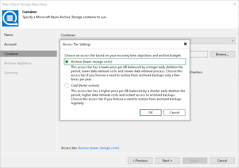The image size is (239, 168).
Task: Click the Access Tier Settings title
Action: 77,44
